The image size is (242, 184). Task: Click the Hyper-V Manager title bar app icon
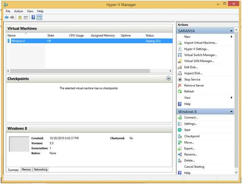click(x=6, y=4)
